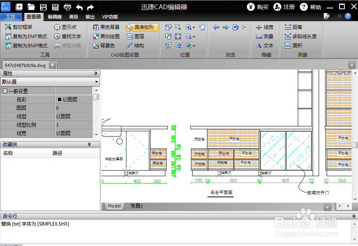Click the properties list scroll down arrow
Image resolution: width=358 pixels, height=246 pixels.
tap(96, 135)
